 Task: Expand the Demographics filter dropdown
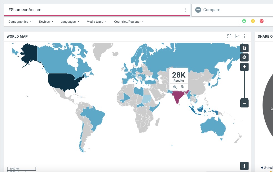coord(20,22)
